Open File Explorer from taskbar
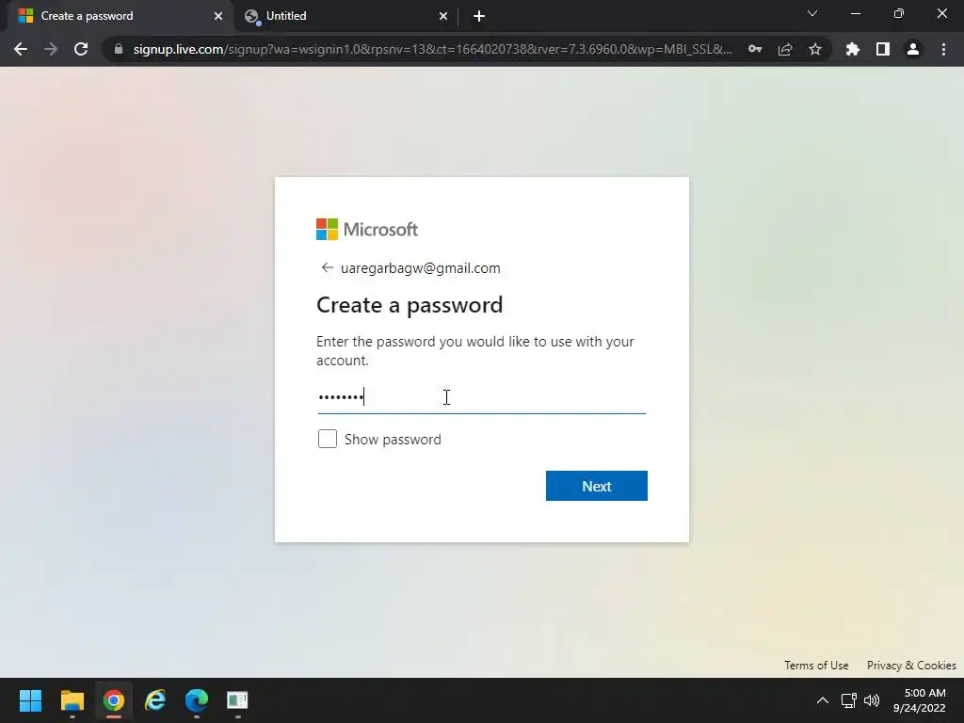964x723 pixels. tap(72, 700)
